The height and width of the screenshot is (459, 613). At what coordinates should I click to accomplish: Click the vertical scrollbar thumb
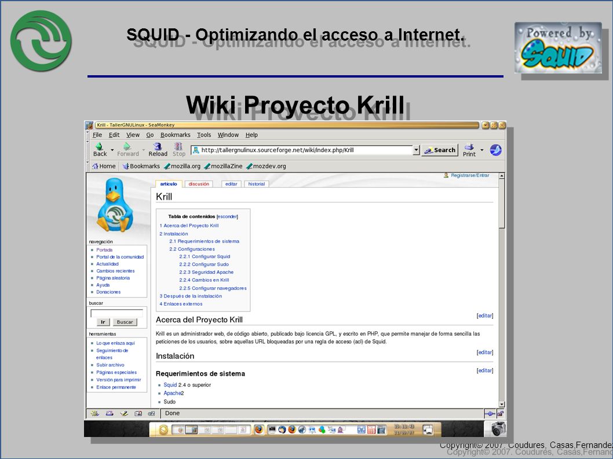[x=502, y=204]
